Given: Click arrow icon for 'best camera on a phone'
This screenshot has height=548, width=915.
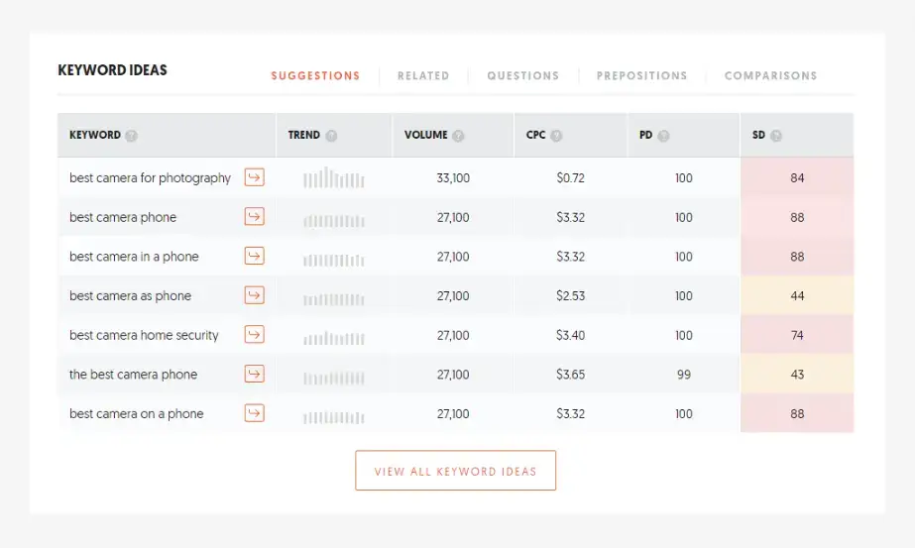Looking at the screenshot, I should pos(255,413).
